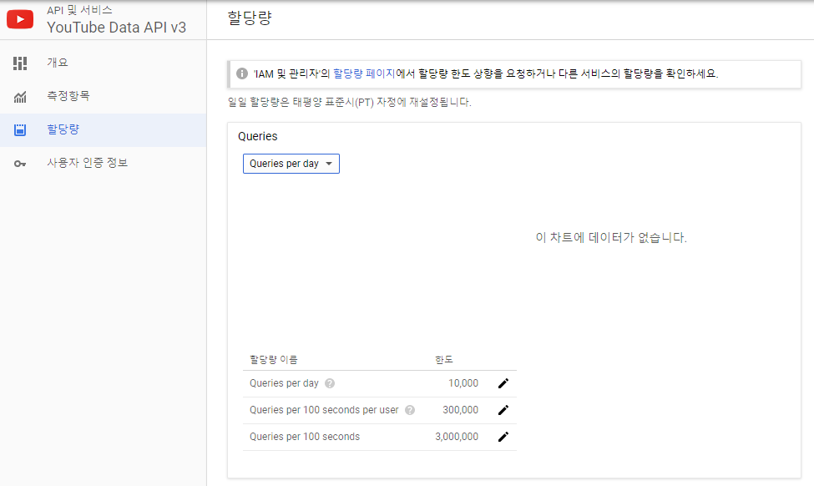814x486 pixels.
Task: Click the 할당량 page heading
Action: click(250, 18)
